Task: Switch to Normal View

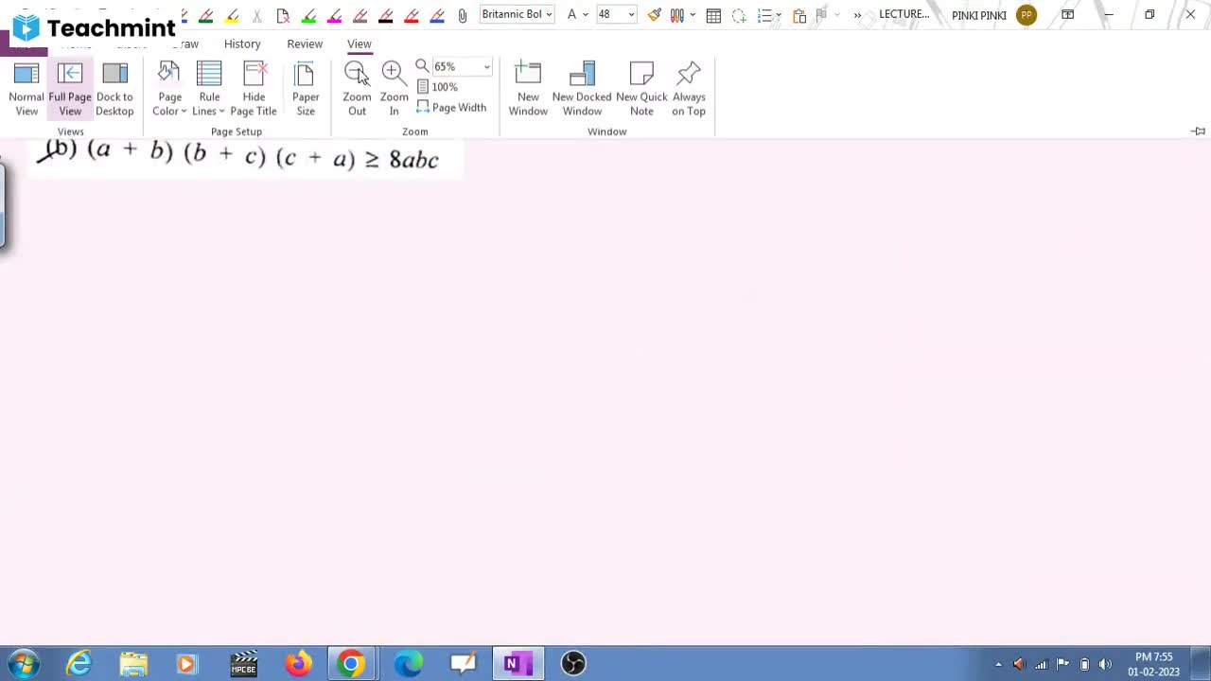Action: click(x=26, y=90)
